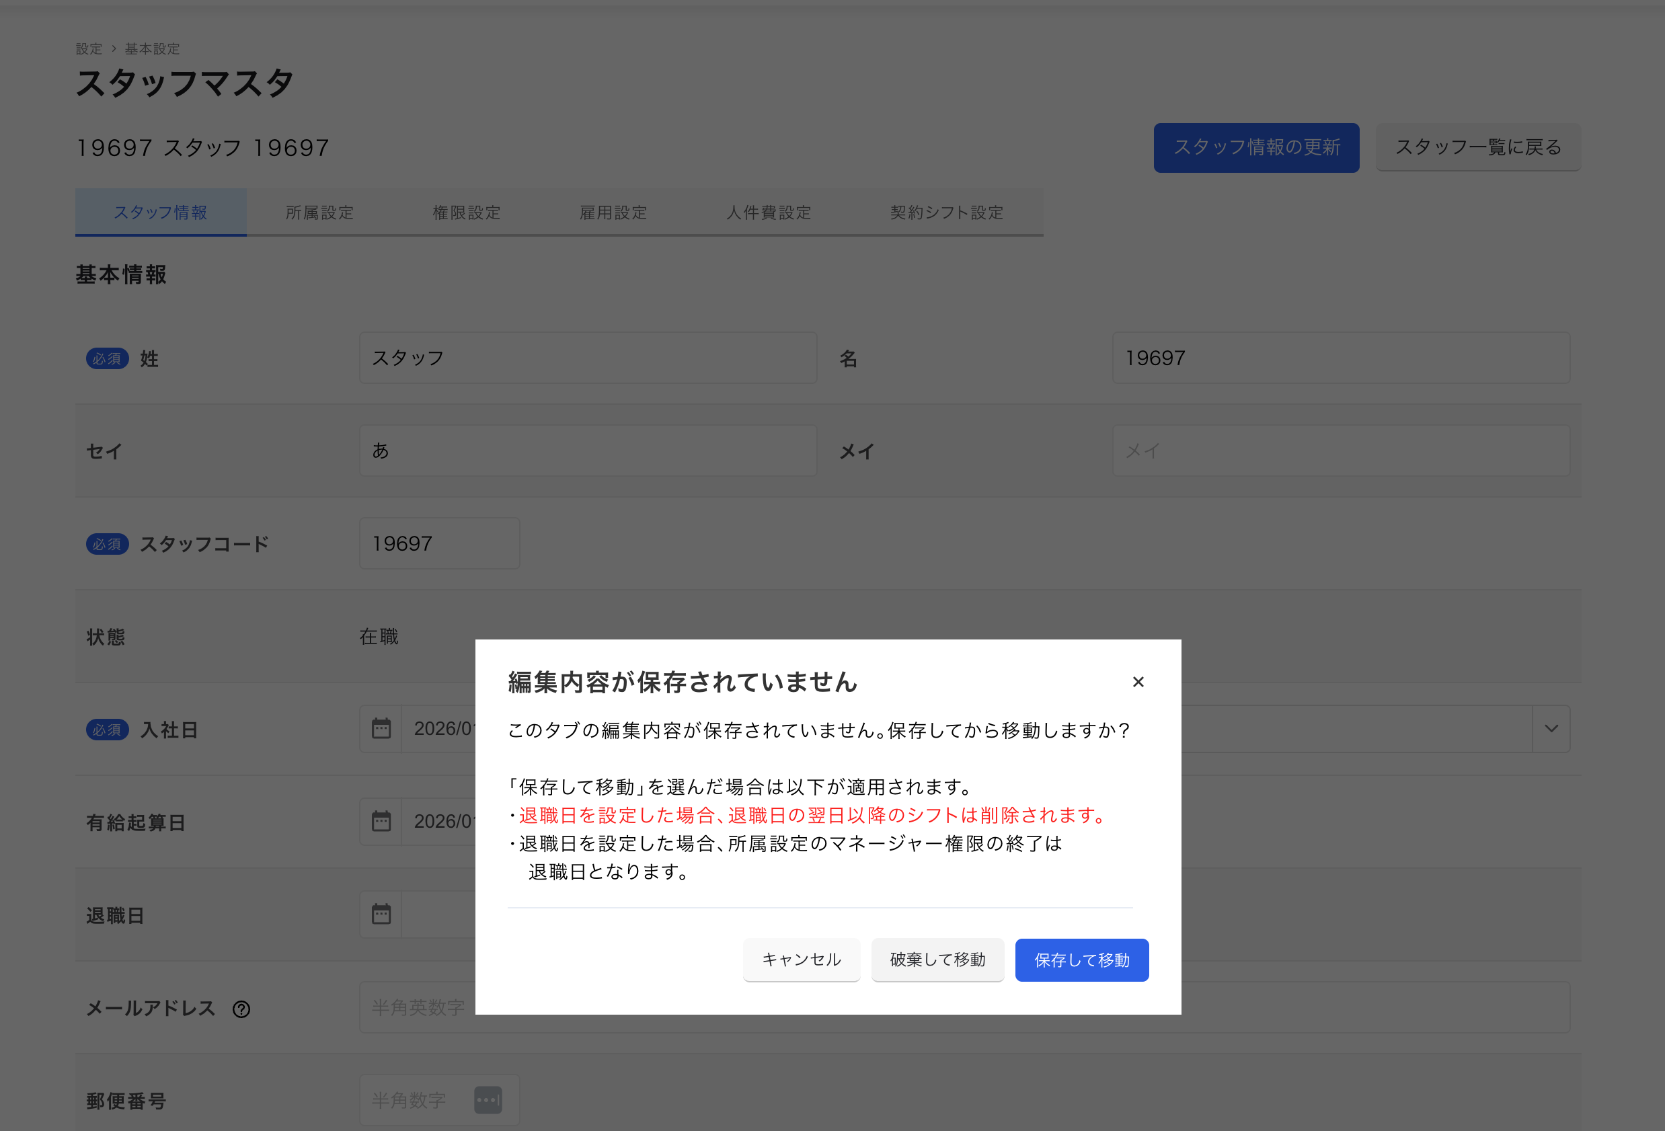Click dialog title 編集内容が保存されていません
This screenshot has height=1131, width=1665.
(683, 682)
